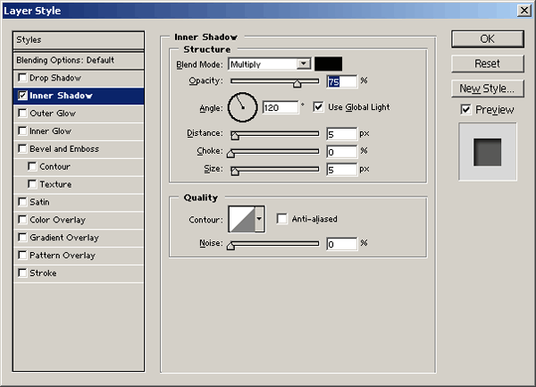Viewport: 536px width, 387px height.
Task: Select the Stroke label row
Action: click(79, 273)
